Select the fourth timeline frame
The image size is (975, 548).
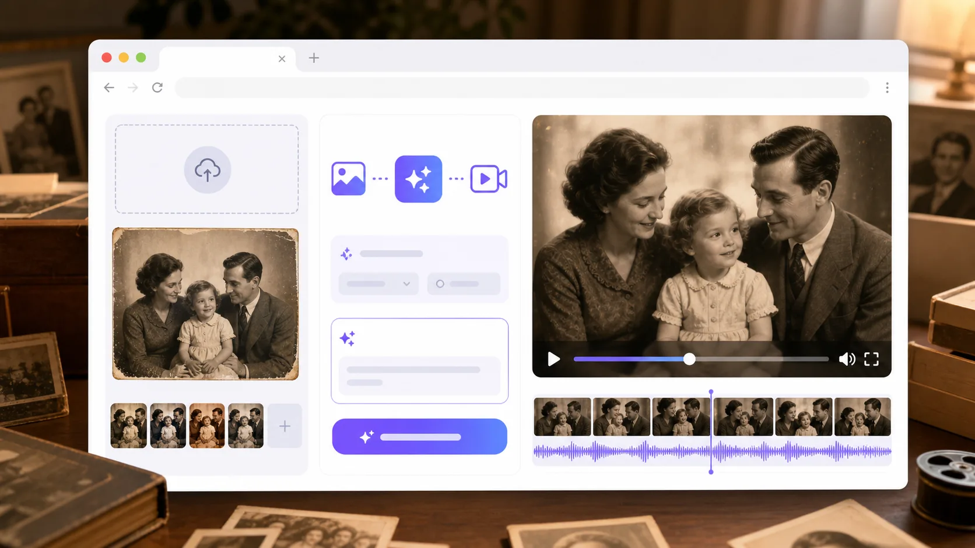pos(743,416)
